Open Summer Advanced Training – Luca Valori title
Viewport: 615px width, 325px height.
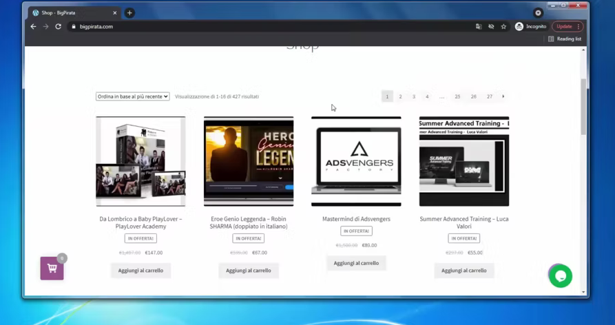tap(464, 222)
